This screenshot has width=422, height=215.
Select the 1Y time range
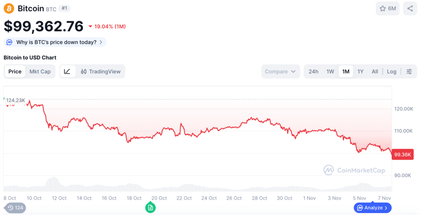pyautogui.click(x=360, y=72)
